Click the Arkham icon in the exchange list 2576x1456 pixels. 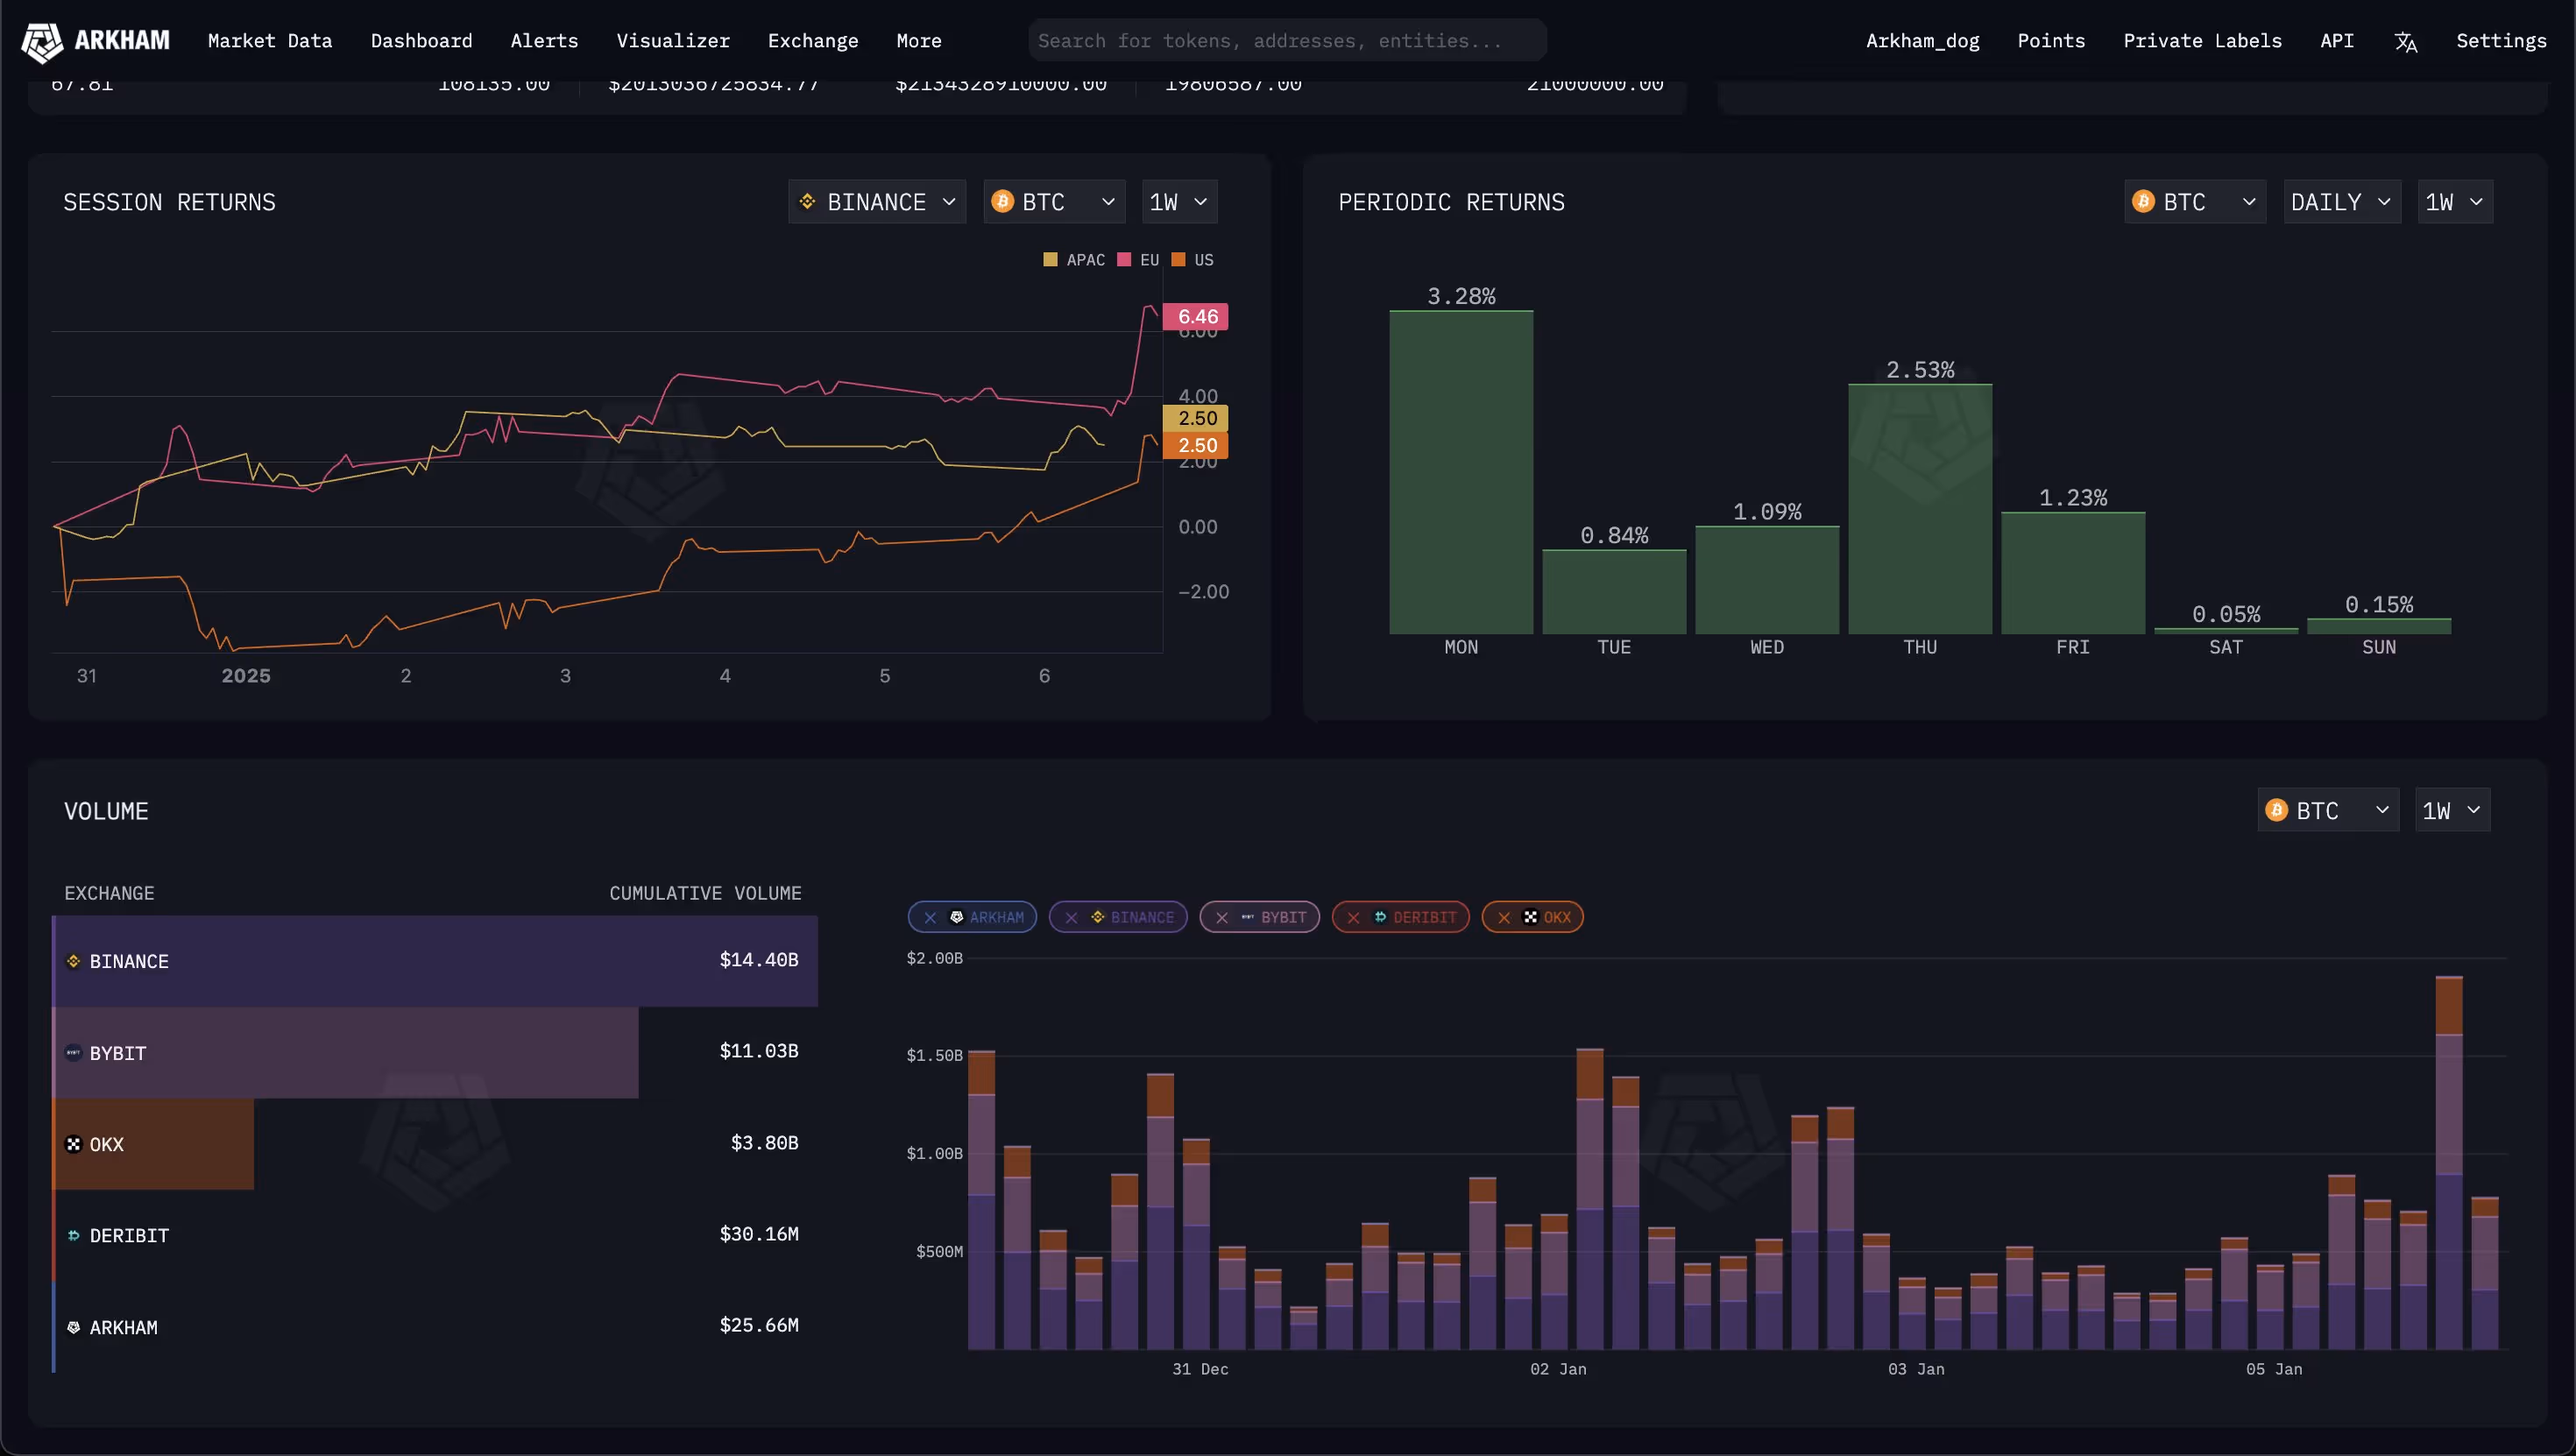tap(73, 1327)
